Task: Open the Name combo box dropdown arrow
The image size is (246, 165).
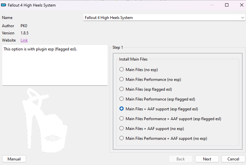Action: click(x=242, y=18)
